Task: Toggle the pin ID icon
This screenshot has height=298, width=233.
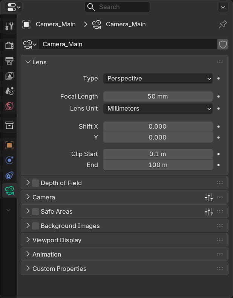Action: point(223,24)
